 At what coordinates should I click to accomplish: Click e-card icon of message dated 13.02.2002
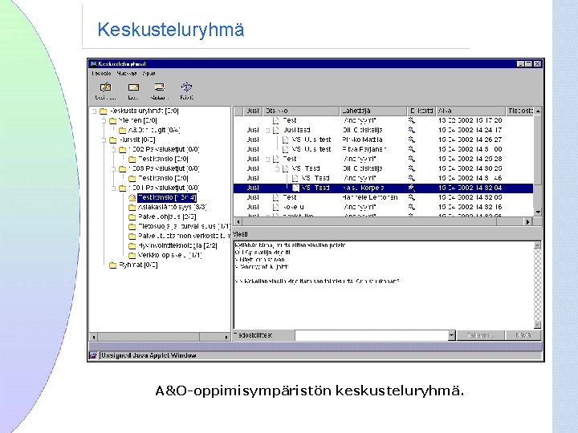coord(411,120)
